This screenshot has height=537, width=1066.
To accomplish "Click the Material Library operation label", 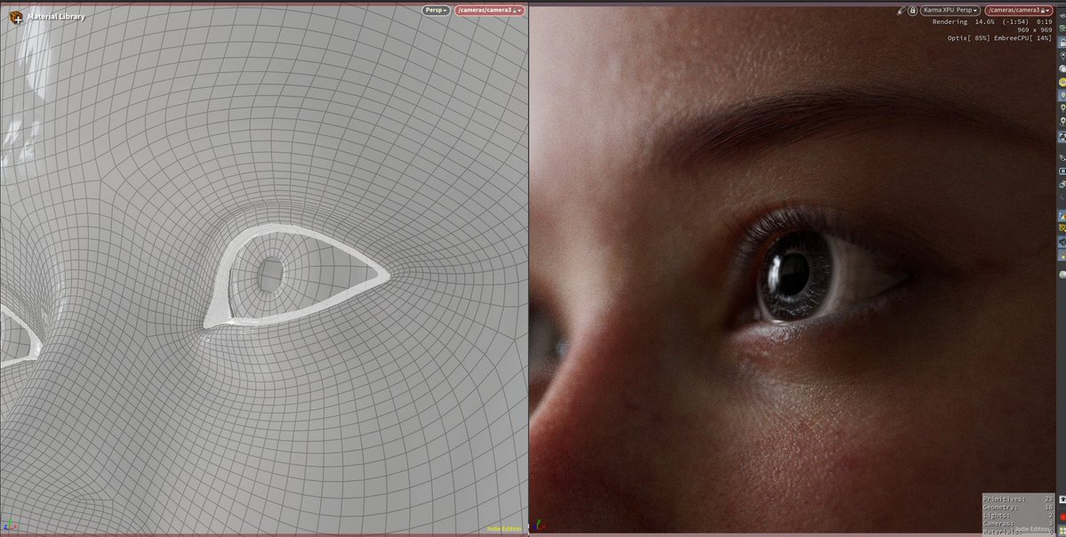I will tap(56, 16).
